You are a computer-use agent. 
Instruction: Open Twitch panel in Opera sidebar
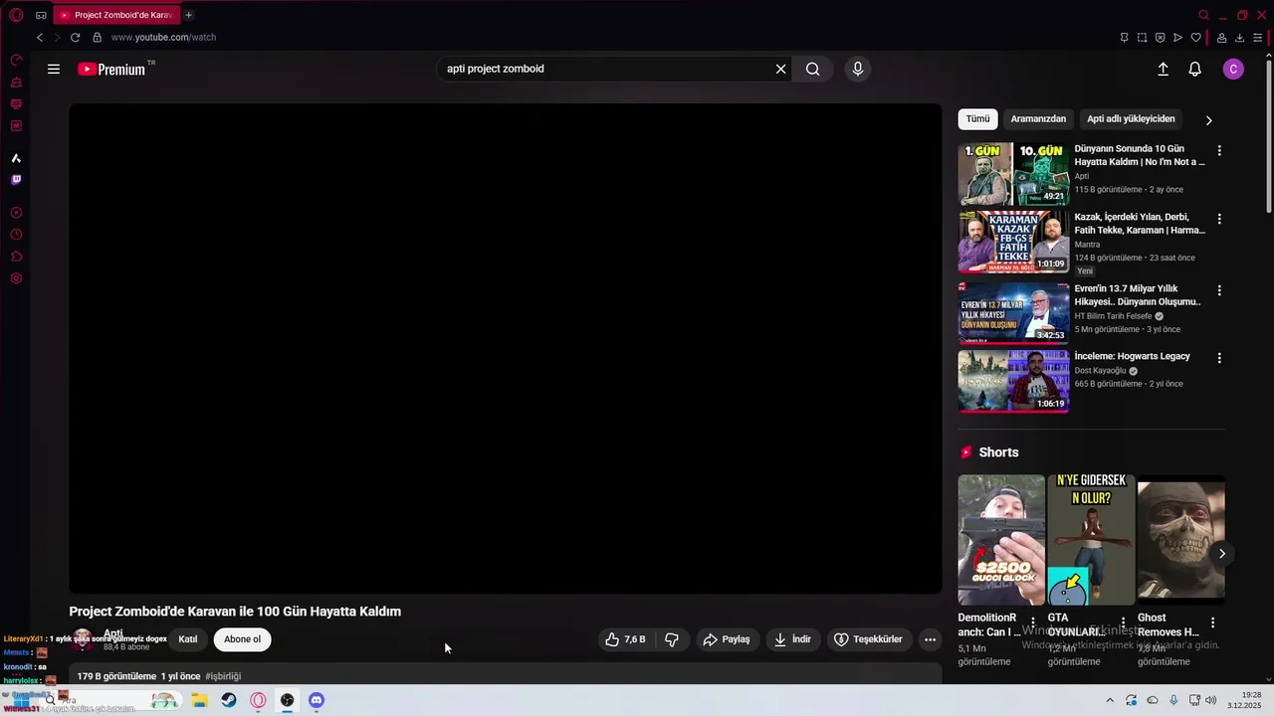click(16, 180)
